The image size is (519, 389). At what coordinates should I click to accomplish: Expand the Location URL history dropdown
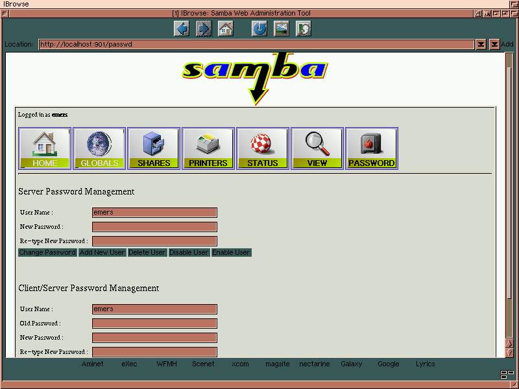coord(481,44)
